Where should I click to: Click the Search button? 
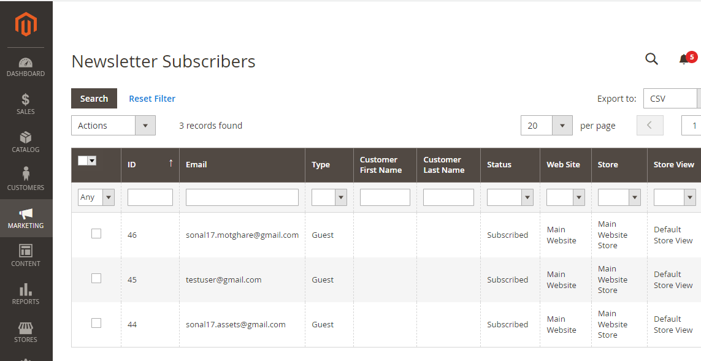[94, 98]
